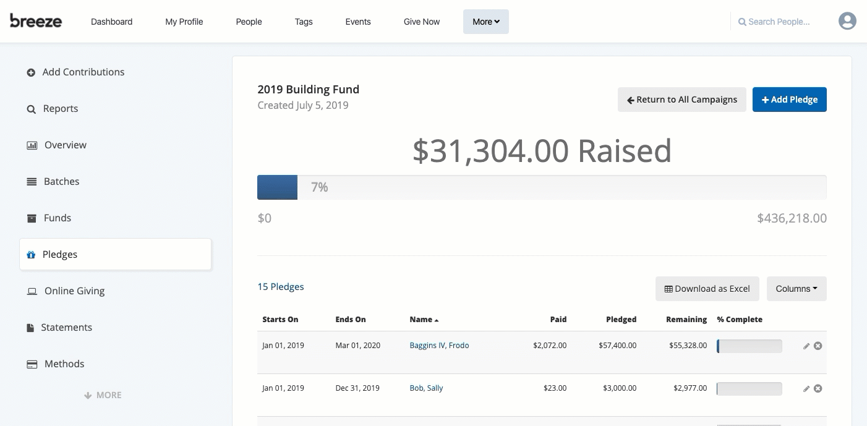Open Funds from the sidebar
The height and width of the screenshot is (426, 867).
(31, 218)
